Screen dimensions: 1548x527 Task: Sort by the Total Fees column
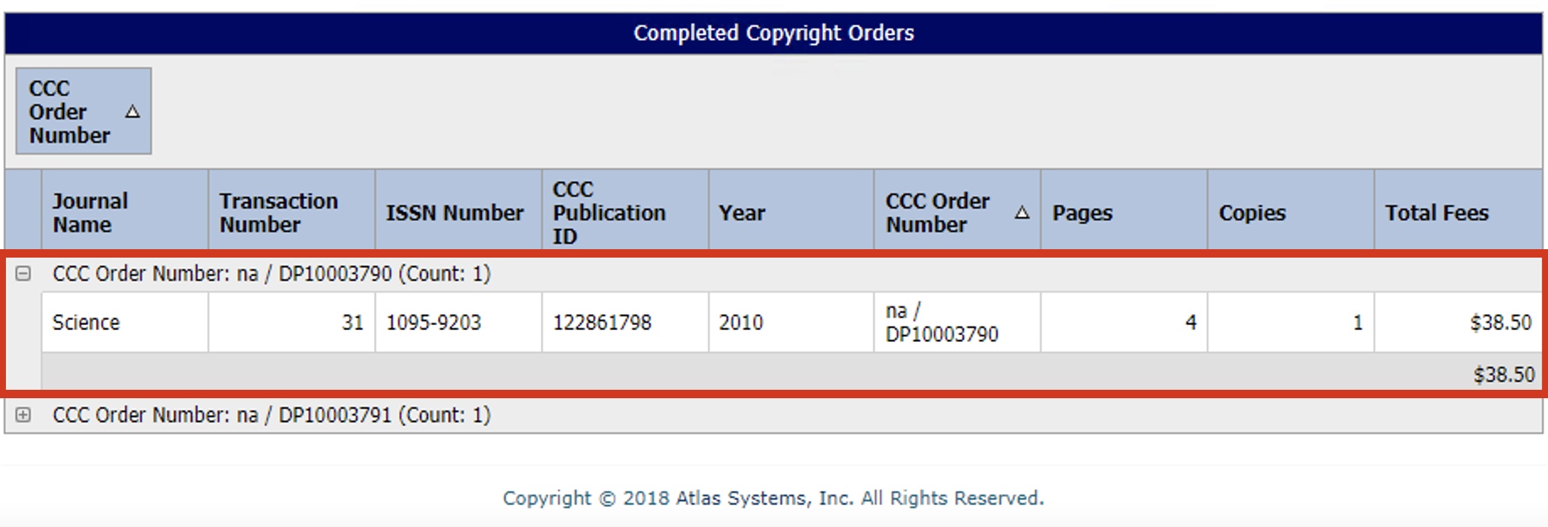(x=1436, y=212)
